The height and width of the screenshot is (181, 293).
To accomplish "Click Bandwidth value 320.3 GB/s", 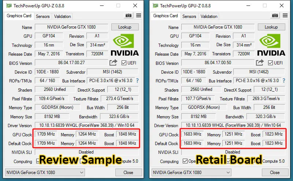I will pos(266,117).
